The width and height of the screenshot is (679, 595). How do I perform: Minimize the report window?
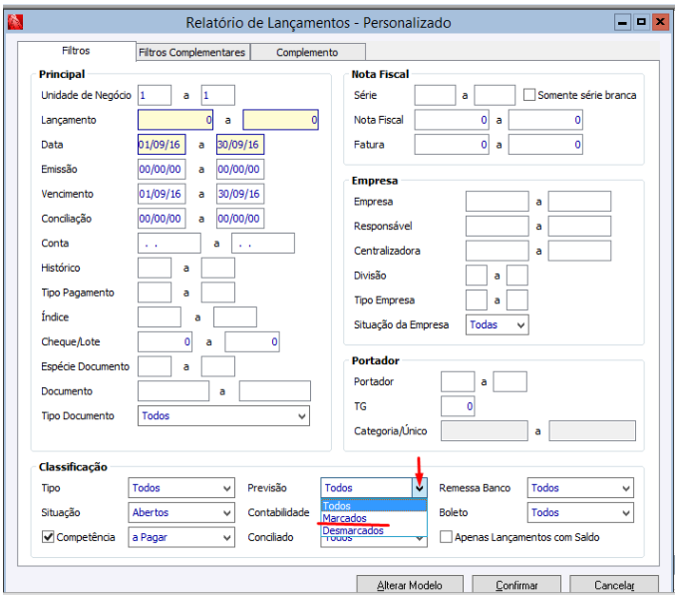point(622,22)
